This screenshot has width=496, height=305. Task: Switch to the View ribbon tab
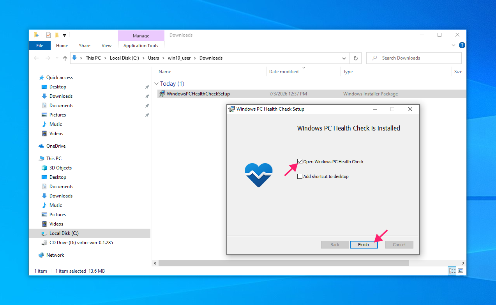pos(106,46)
